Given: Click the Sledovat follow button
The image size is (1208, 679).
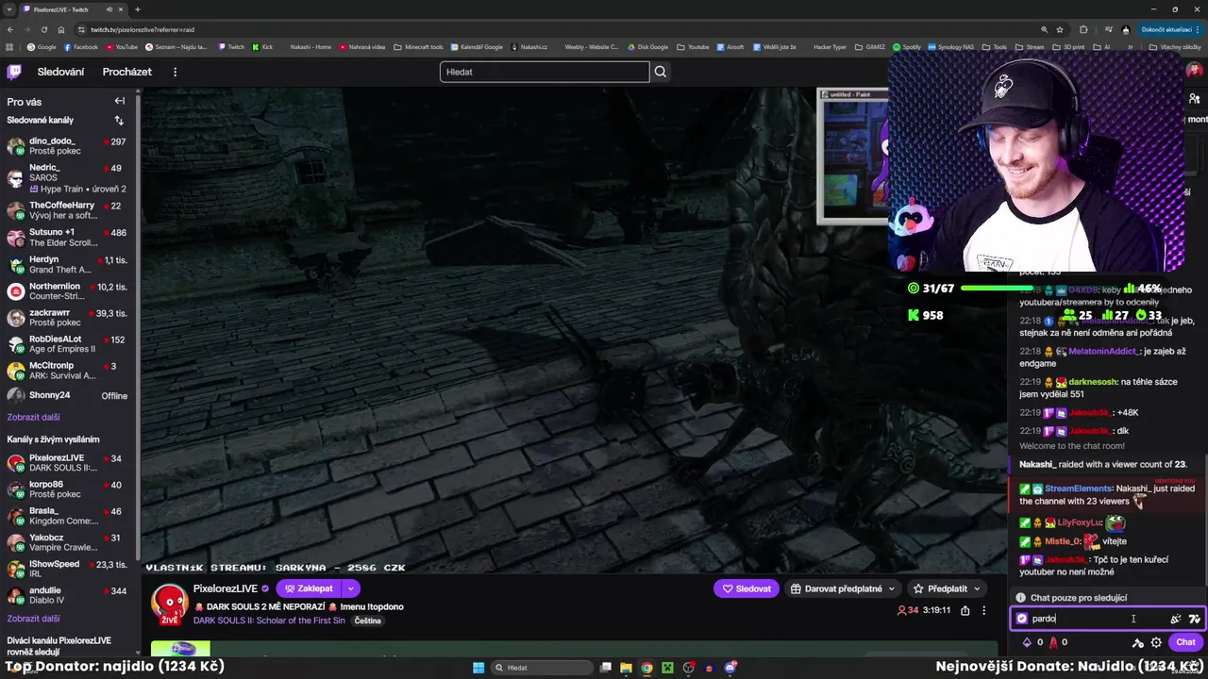Looking at the screenshot, I should pos(746,588).
